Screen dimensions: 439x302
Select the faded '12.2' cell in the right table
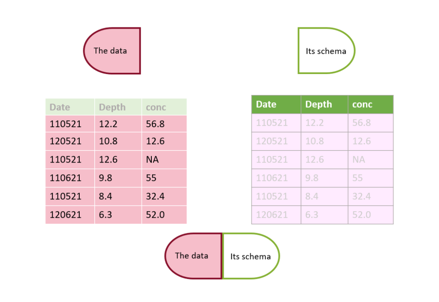(325, 123)
